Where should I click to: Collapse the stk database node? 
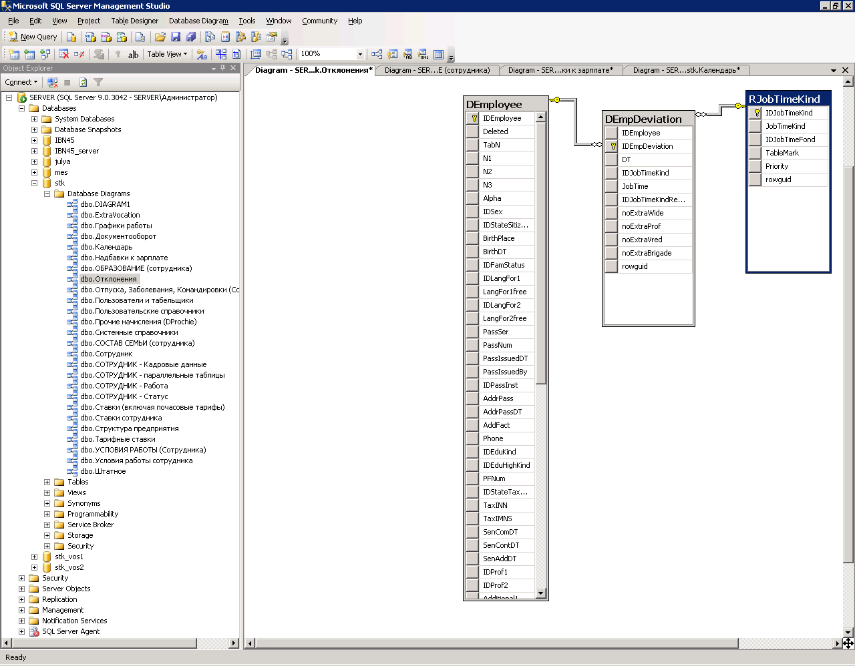pyautogui.click(x=34, y=183)
